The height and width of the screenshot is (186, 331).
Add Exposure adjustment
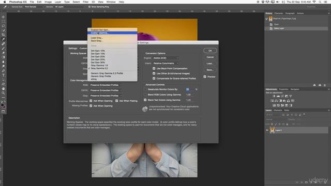[x=287, y=96]
